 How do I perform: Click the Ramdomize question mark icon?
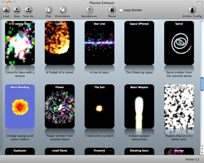[89, 10]
